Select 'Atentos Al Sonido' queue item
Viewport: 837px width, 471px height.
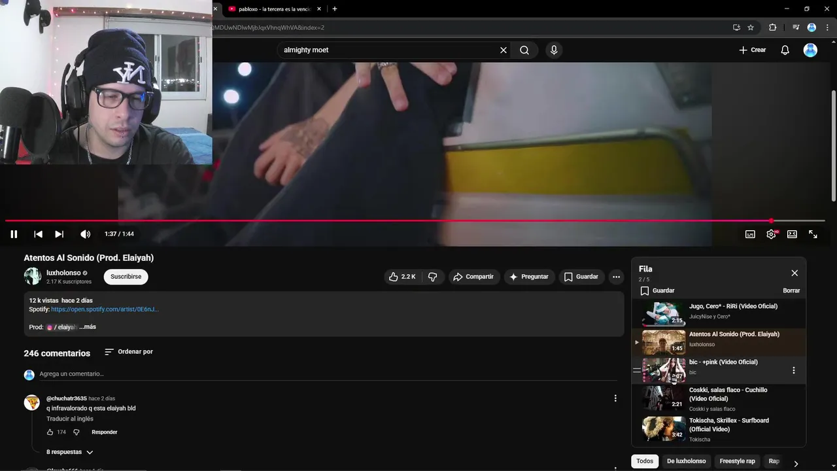coord(719,341)
